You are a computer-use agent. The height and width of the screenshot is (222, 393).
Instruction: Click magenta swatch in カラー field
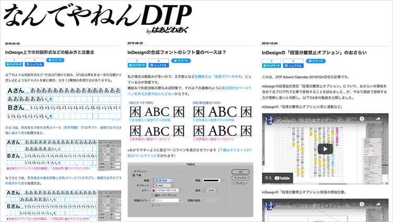click(x=154, y=191)
